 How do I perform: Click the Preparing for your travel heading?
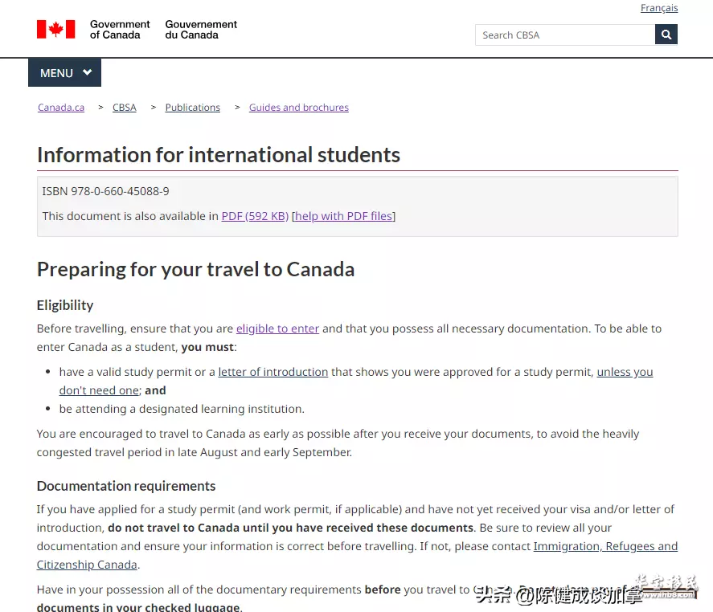coord(195,269)
